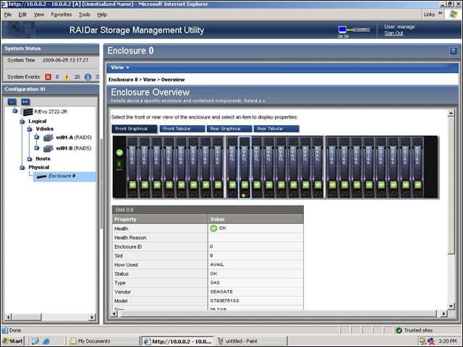This screenshot has height=347, width=463.
Task: Toggle the R/Evo 2722-2R tree node expander
Action: click(14, 111)
